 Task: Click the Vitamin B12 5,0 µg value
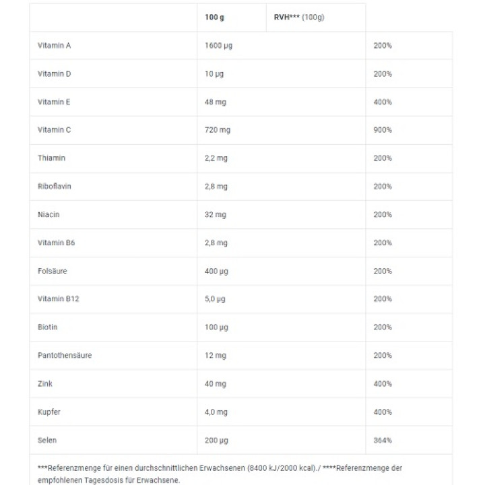pyautogui.click(x=215, y=299)
